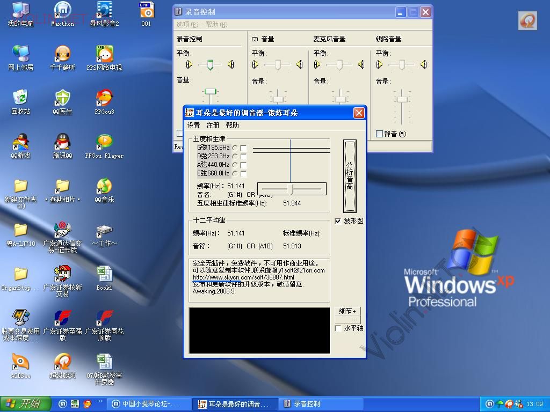Launch the 广发证券至强版 desktop icon
Screen dimensions: 550x412
62,326
